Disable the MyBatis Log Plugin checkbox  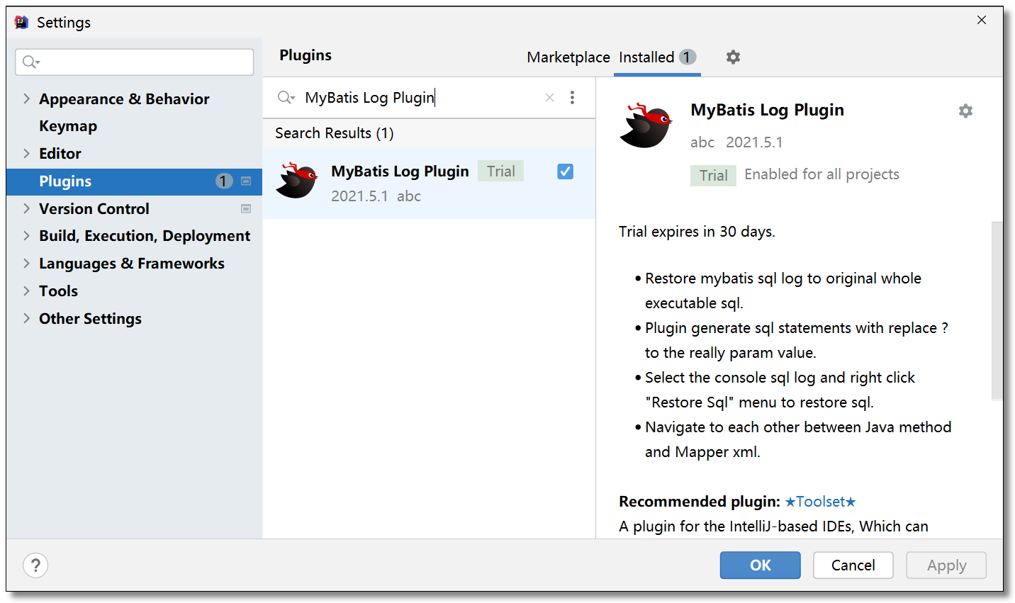click(x=565, y=171)
